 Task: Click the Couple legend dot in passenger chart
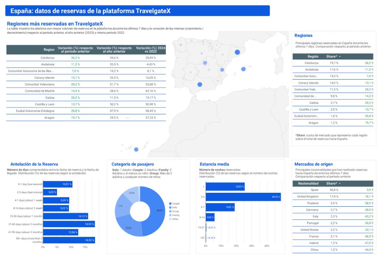[170, 204]
